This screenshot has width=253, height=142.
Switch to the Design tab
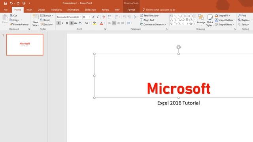[x=41, y=9]
